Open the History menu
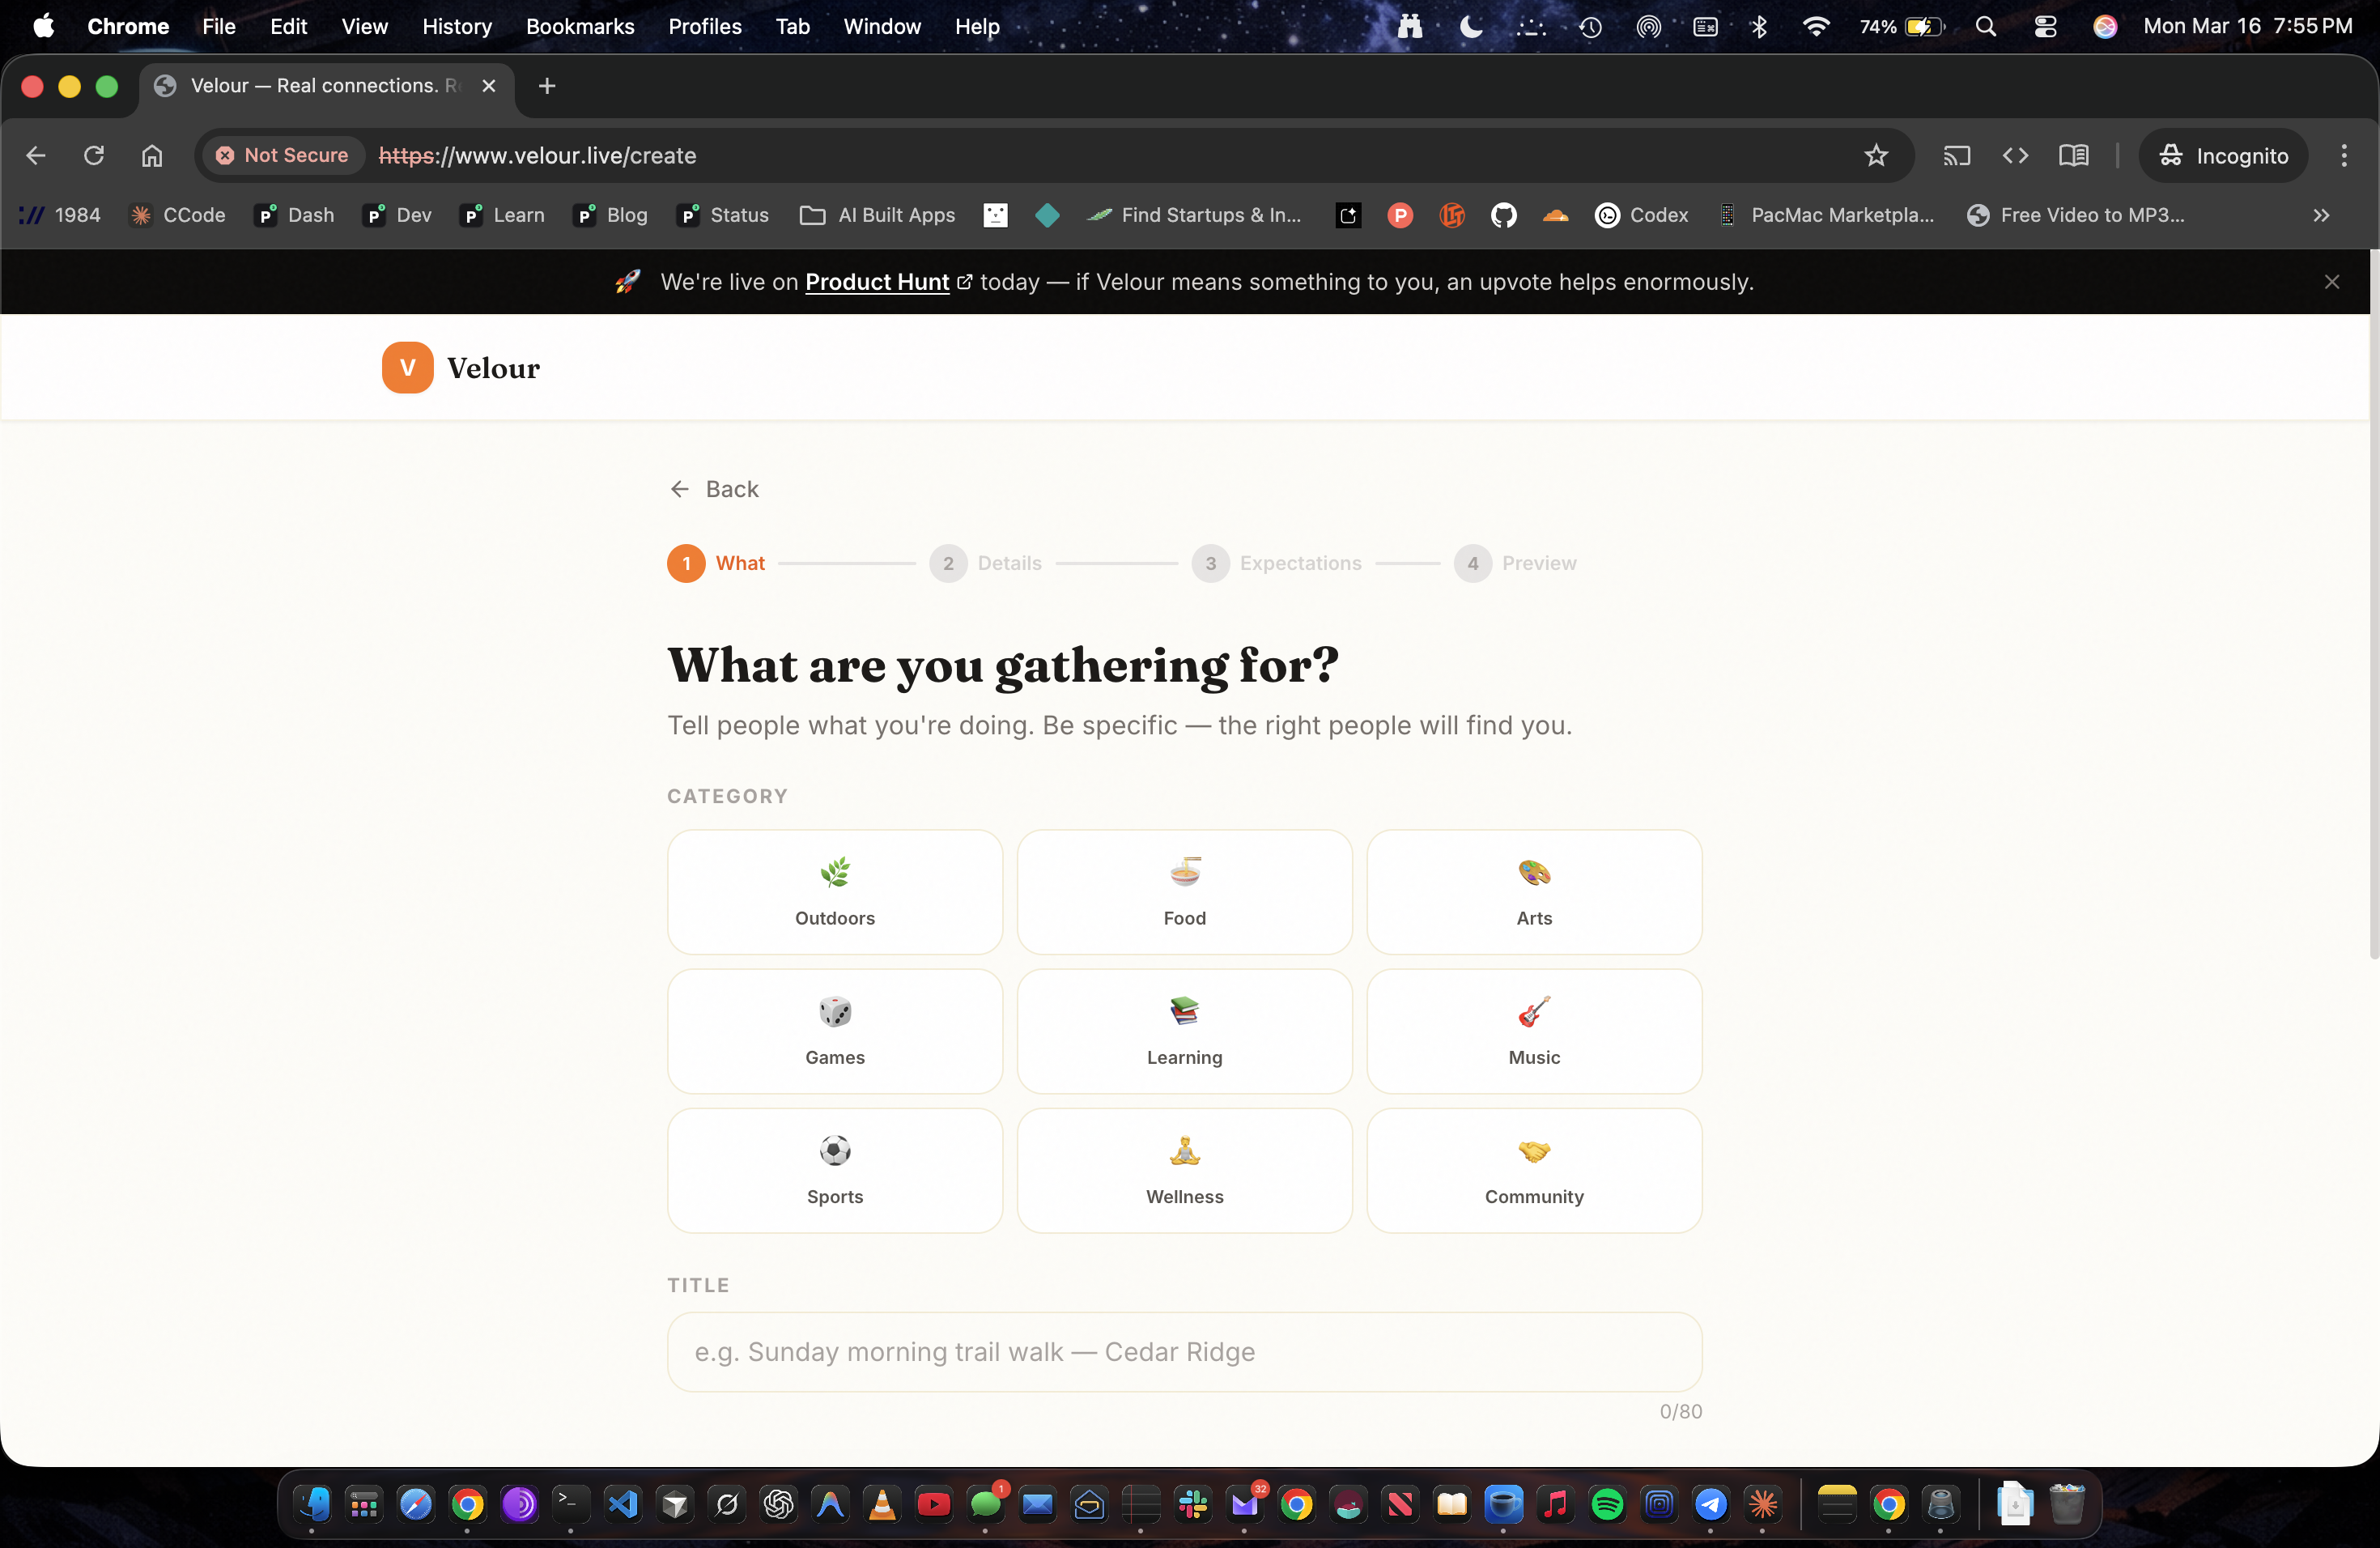The width and height of the screenshot is (2380, 1548). [x=456, y=26]
